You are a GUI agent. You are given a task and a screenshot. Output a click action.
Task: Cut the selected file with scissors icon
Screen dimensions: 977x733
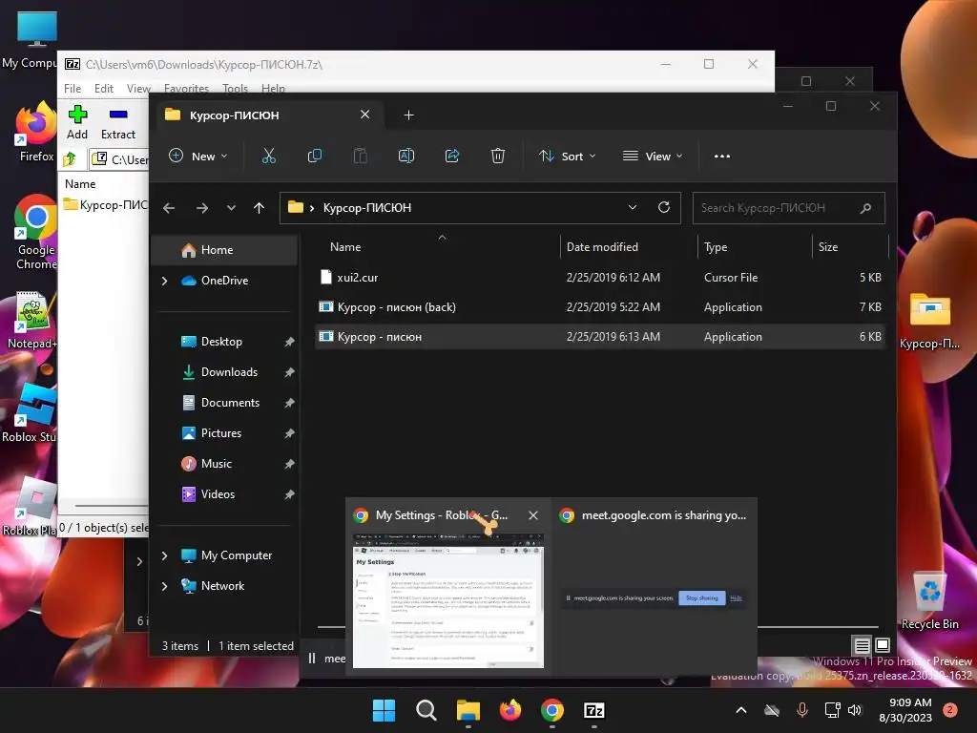click(x=268, y=156)
